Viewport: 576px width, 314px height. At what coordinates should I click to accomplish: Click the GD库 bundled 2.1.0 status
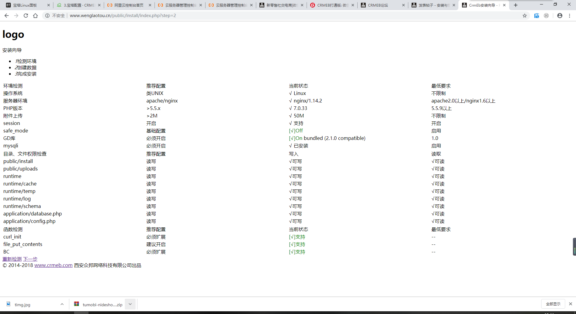coord(327,138)
